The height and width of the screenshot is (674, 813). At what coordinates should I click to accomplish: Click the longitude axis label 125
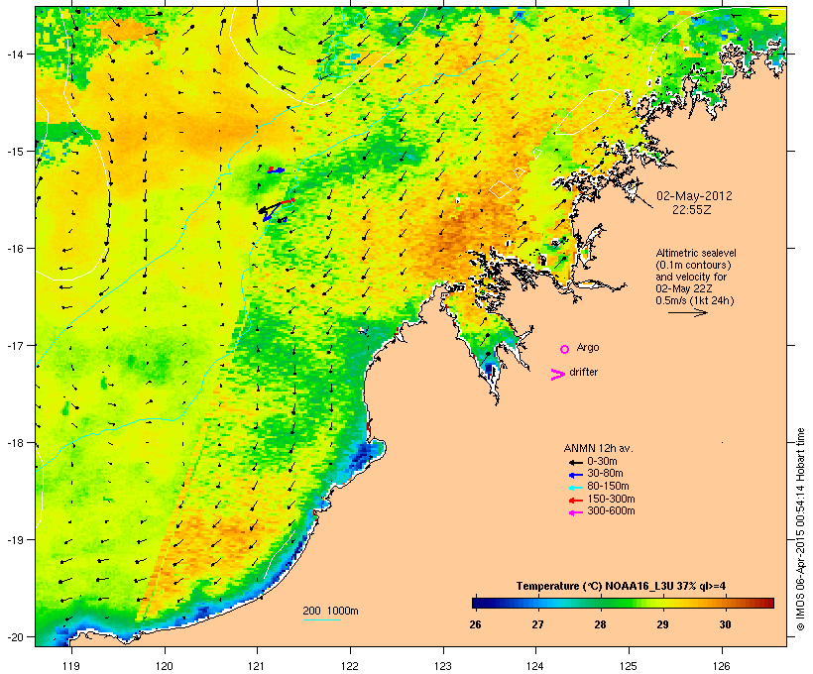[x=629, y=666]
